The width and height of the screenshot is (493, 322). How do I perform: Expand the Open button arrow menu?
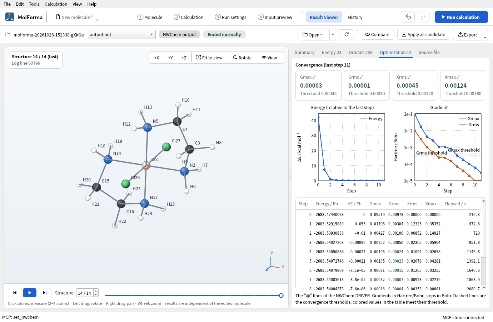333,34
